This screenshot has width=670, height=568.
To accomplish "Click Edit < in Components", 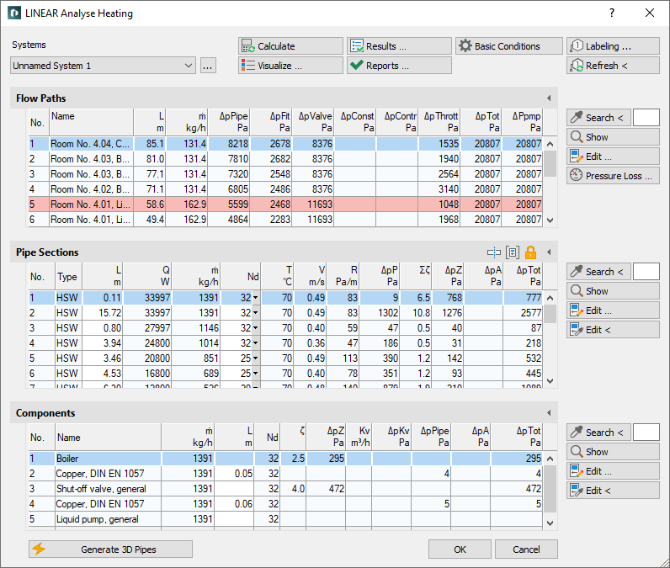I will (x=613, y=491).
